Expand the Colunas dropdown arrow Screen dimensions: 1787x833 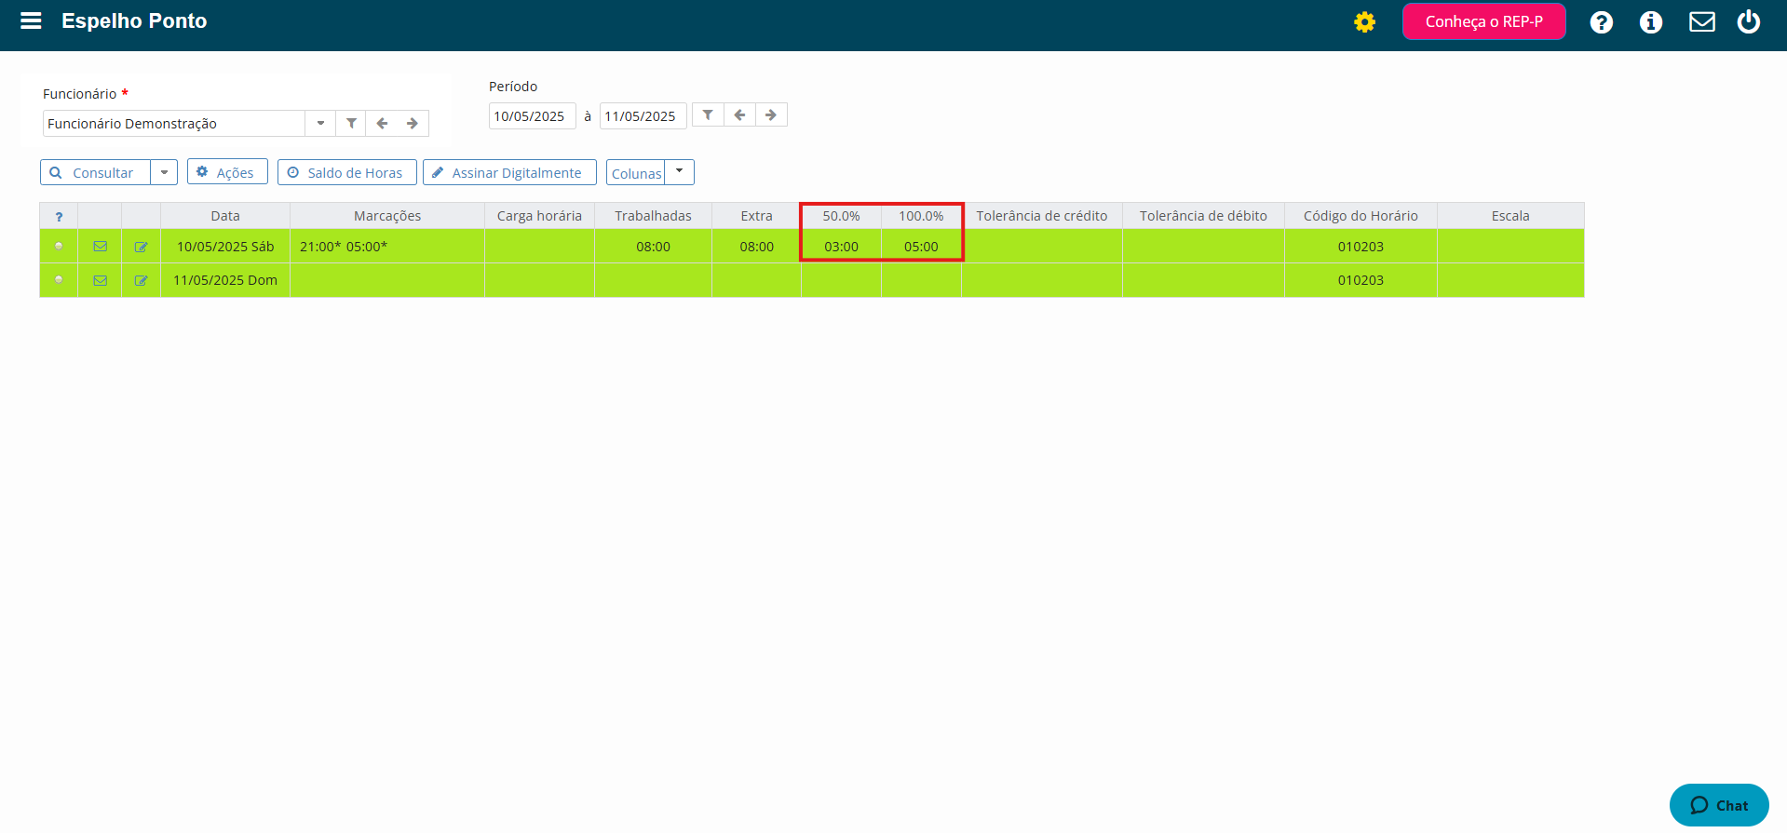[x=679, y=172]
